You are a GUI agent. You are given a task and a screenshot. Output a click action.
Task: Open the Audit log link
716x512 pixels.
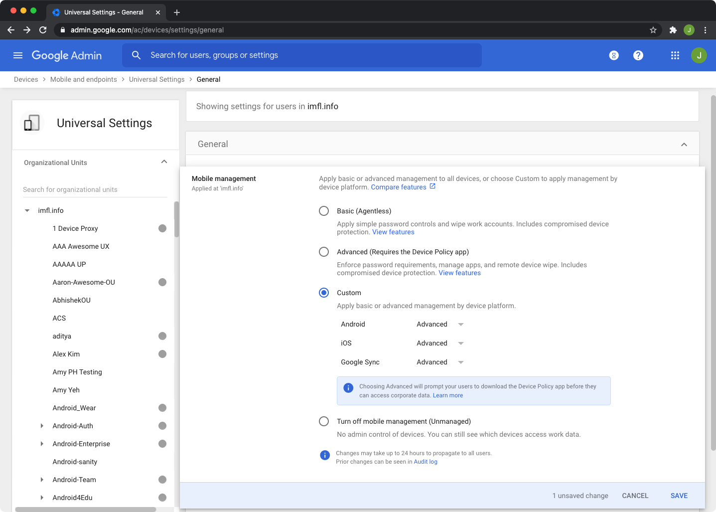point(426,462)
